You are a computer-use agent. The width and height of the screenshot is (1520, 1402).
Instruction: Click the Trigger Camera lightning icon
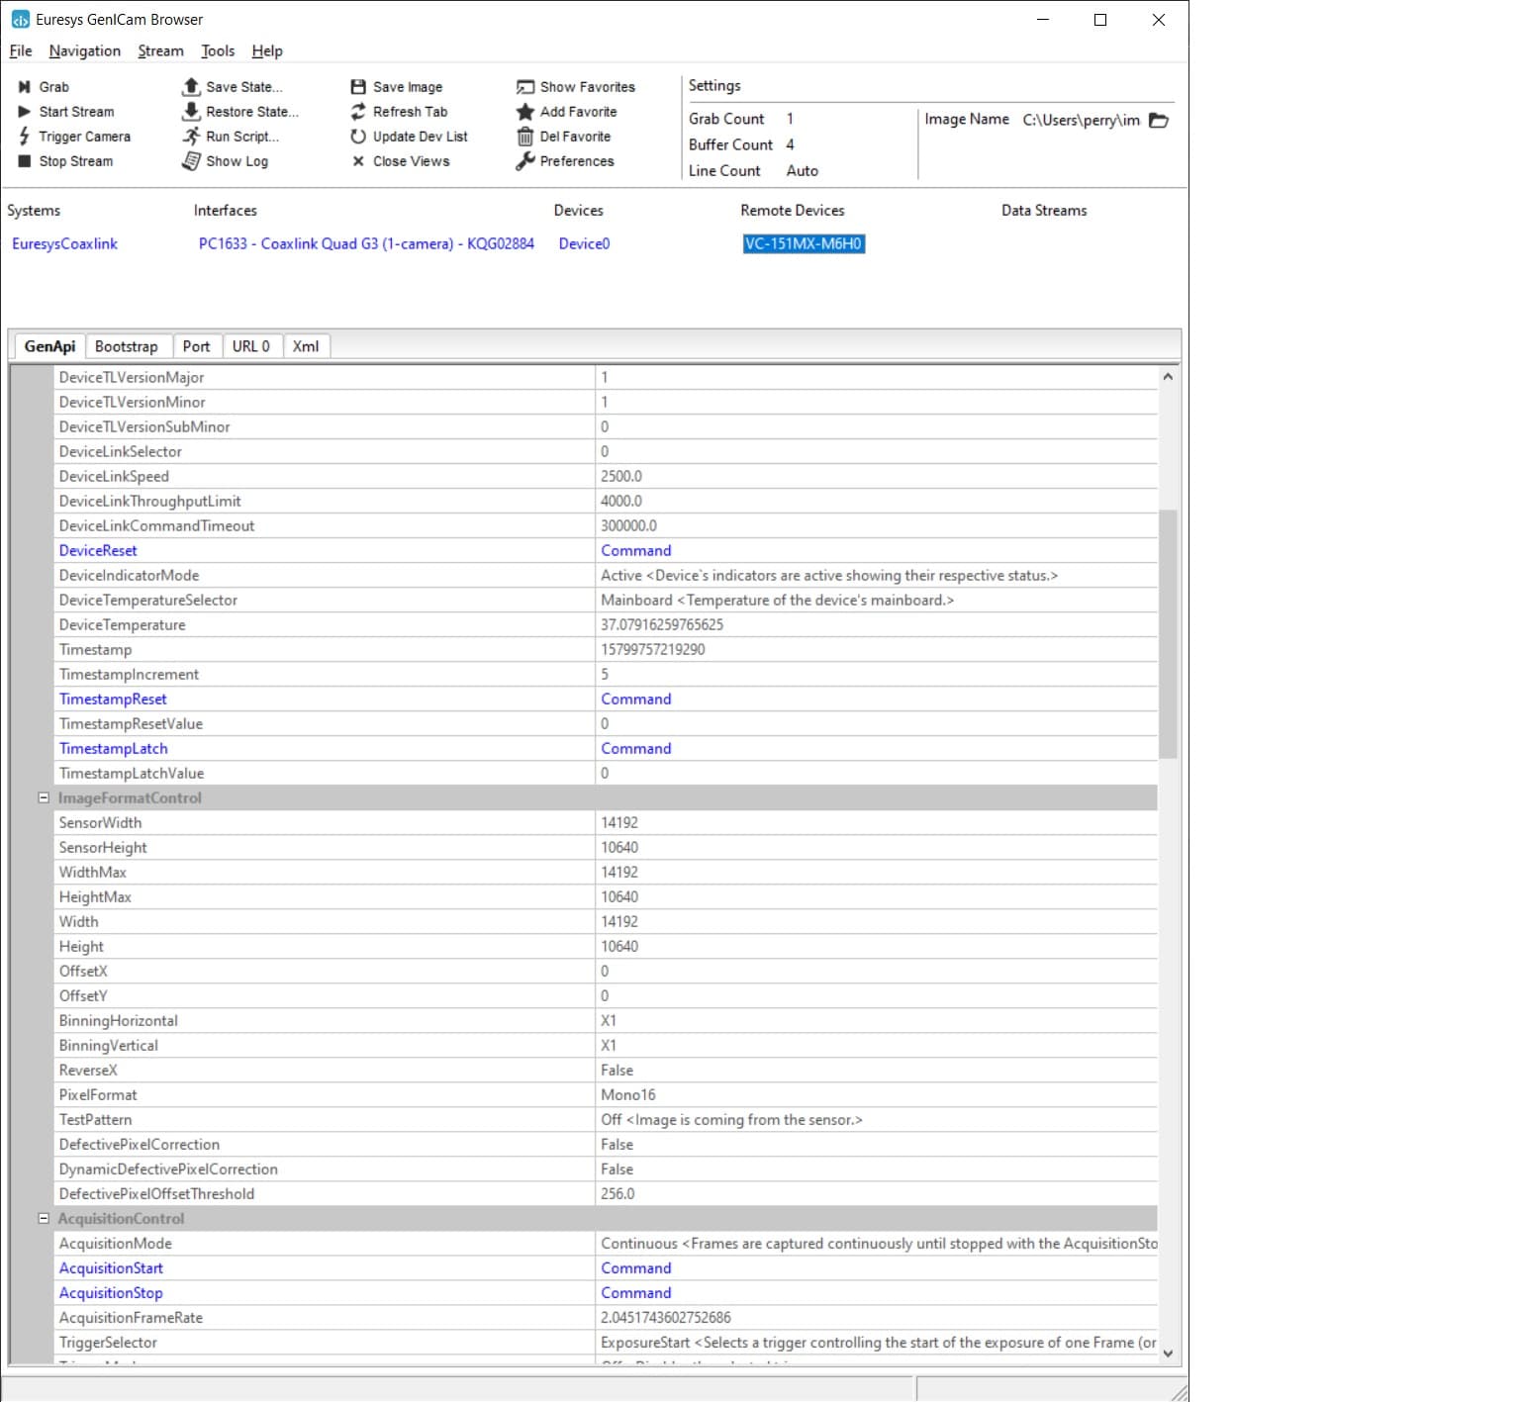25,137
